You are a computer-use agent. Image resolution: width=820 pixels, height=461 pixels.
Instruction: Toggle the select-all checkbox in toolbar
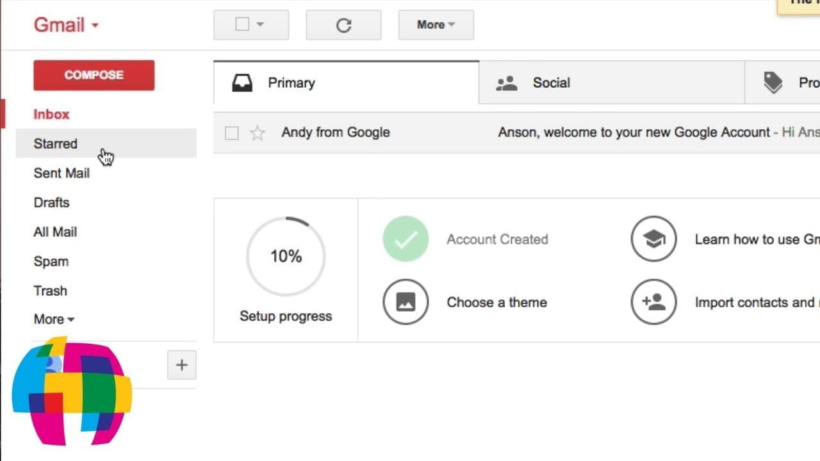pos(242,24)
